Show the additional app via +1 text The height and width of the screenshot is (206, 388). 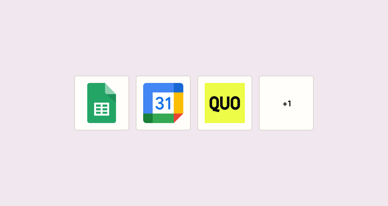(287, 103)
